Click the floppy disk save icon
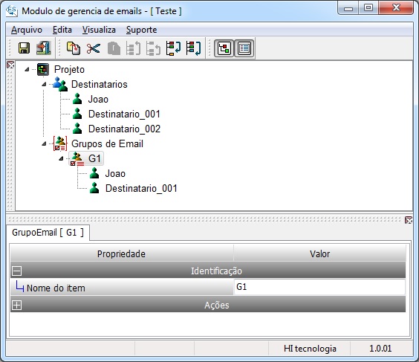Screen dimensions: 419x362 coord(24,48)
